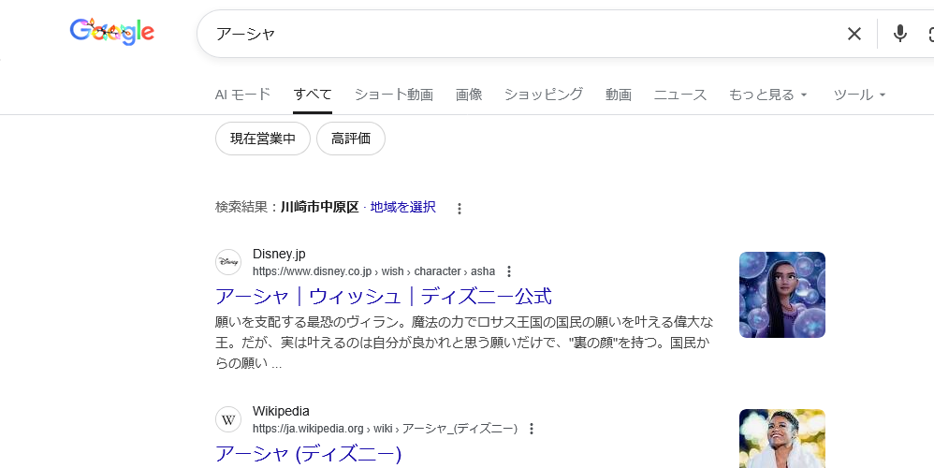The width and height of the screenshot is (934, 468).
Task: Focus the search input field containing アーシャ
Action: [515, 34]
